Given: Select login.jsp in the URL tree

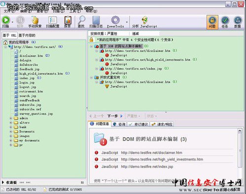Looking at the screenshot, I should 27,82.
